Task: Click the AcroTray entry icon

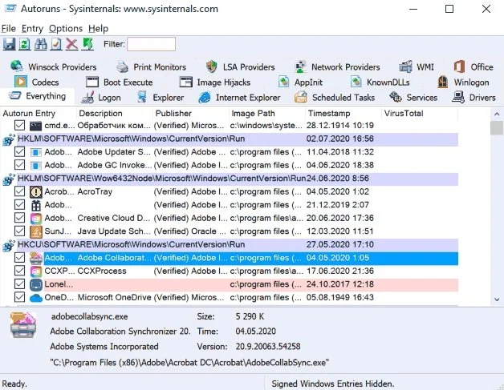Action: pos(35,191)
